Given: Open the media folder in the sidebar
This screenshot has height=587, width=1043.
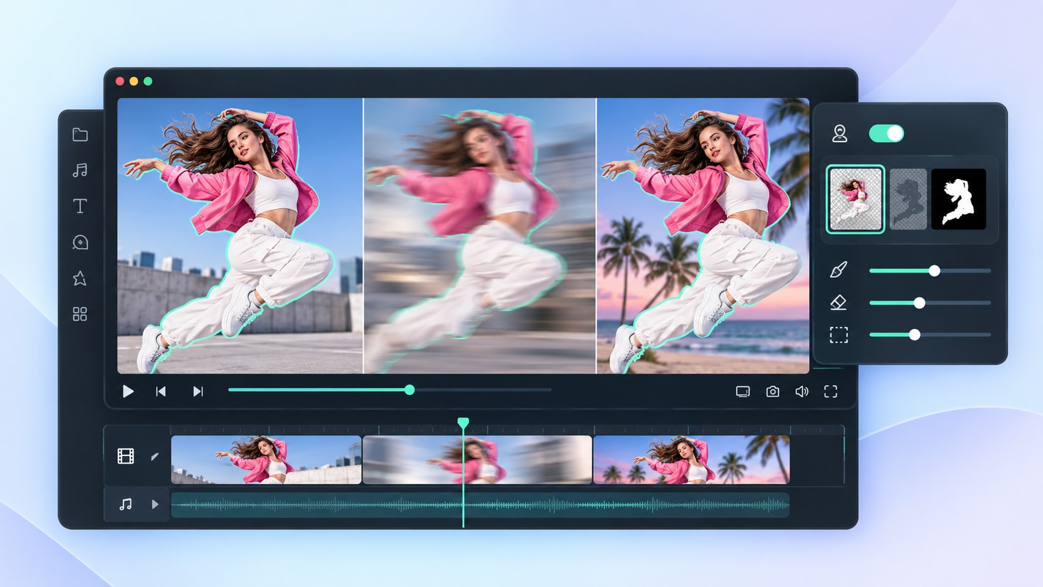Looking at the screenshot, I should pos(80,135).
